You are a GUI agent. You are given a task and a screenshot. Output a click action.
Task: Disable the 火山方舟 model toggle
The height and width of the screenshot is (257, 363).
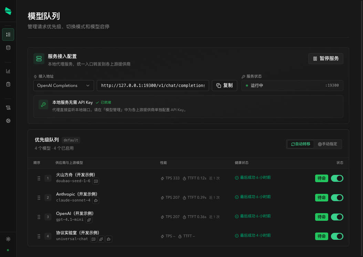coord(337,178)
